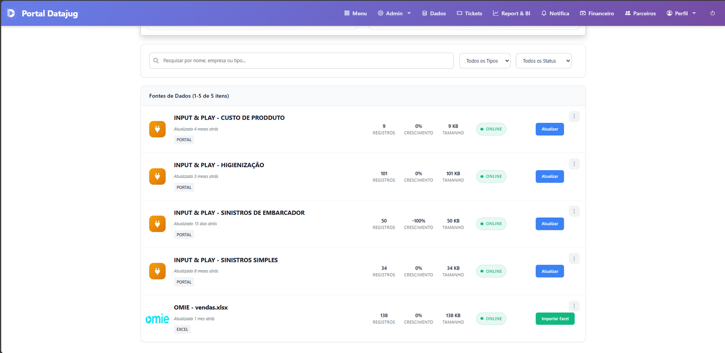Click the power logout icon

pos(712,13)
